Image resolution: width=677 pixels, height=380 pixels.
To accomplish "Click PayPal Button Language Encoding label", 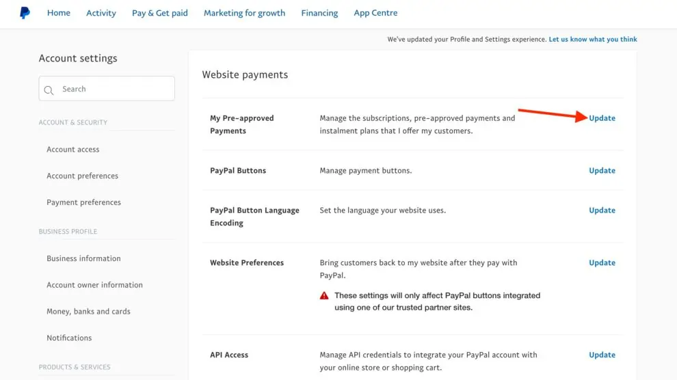I will point(254,217).
